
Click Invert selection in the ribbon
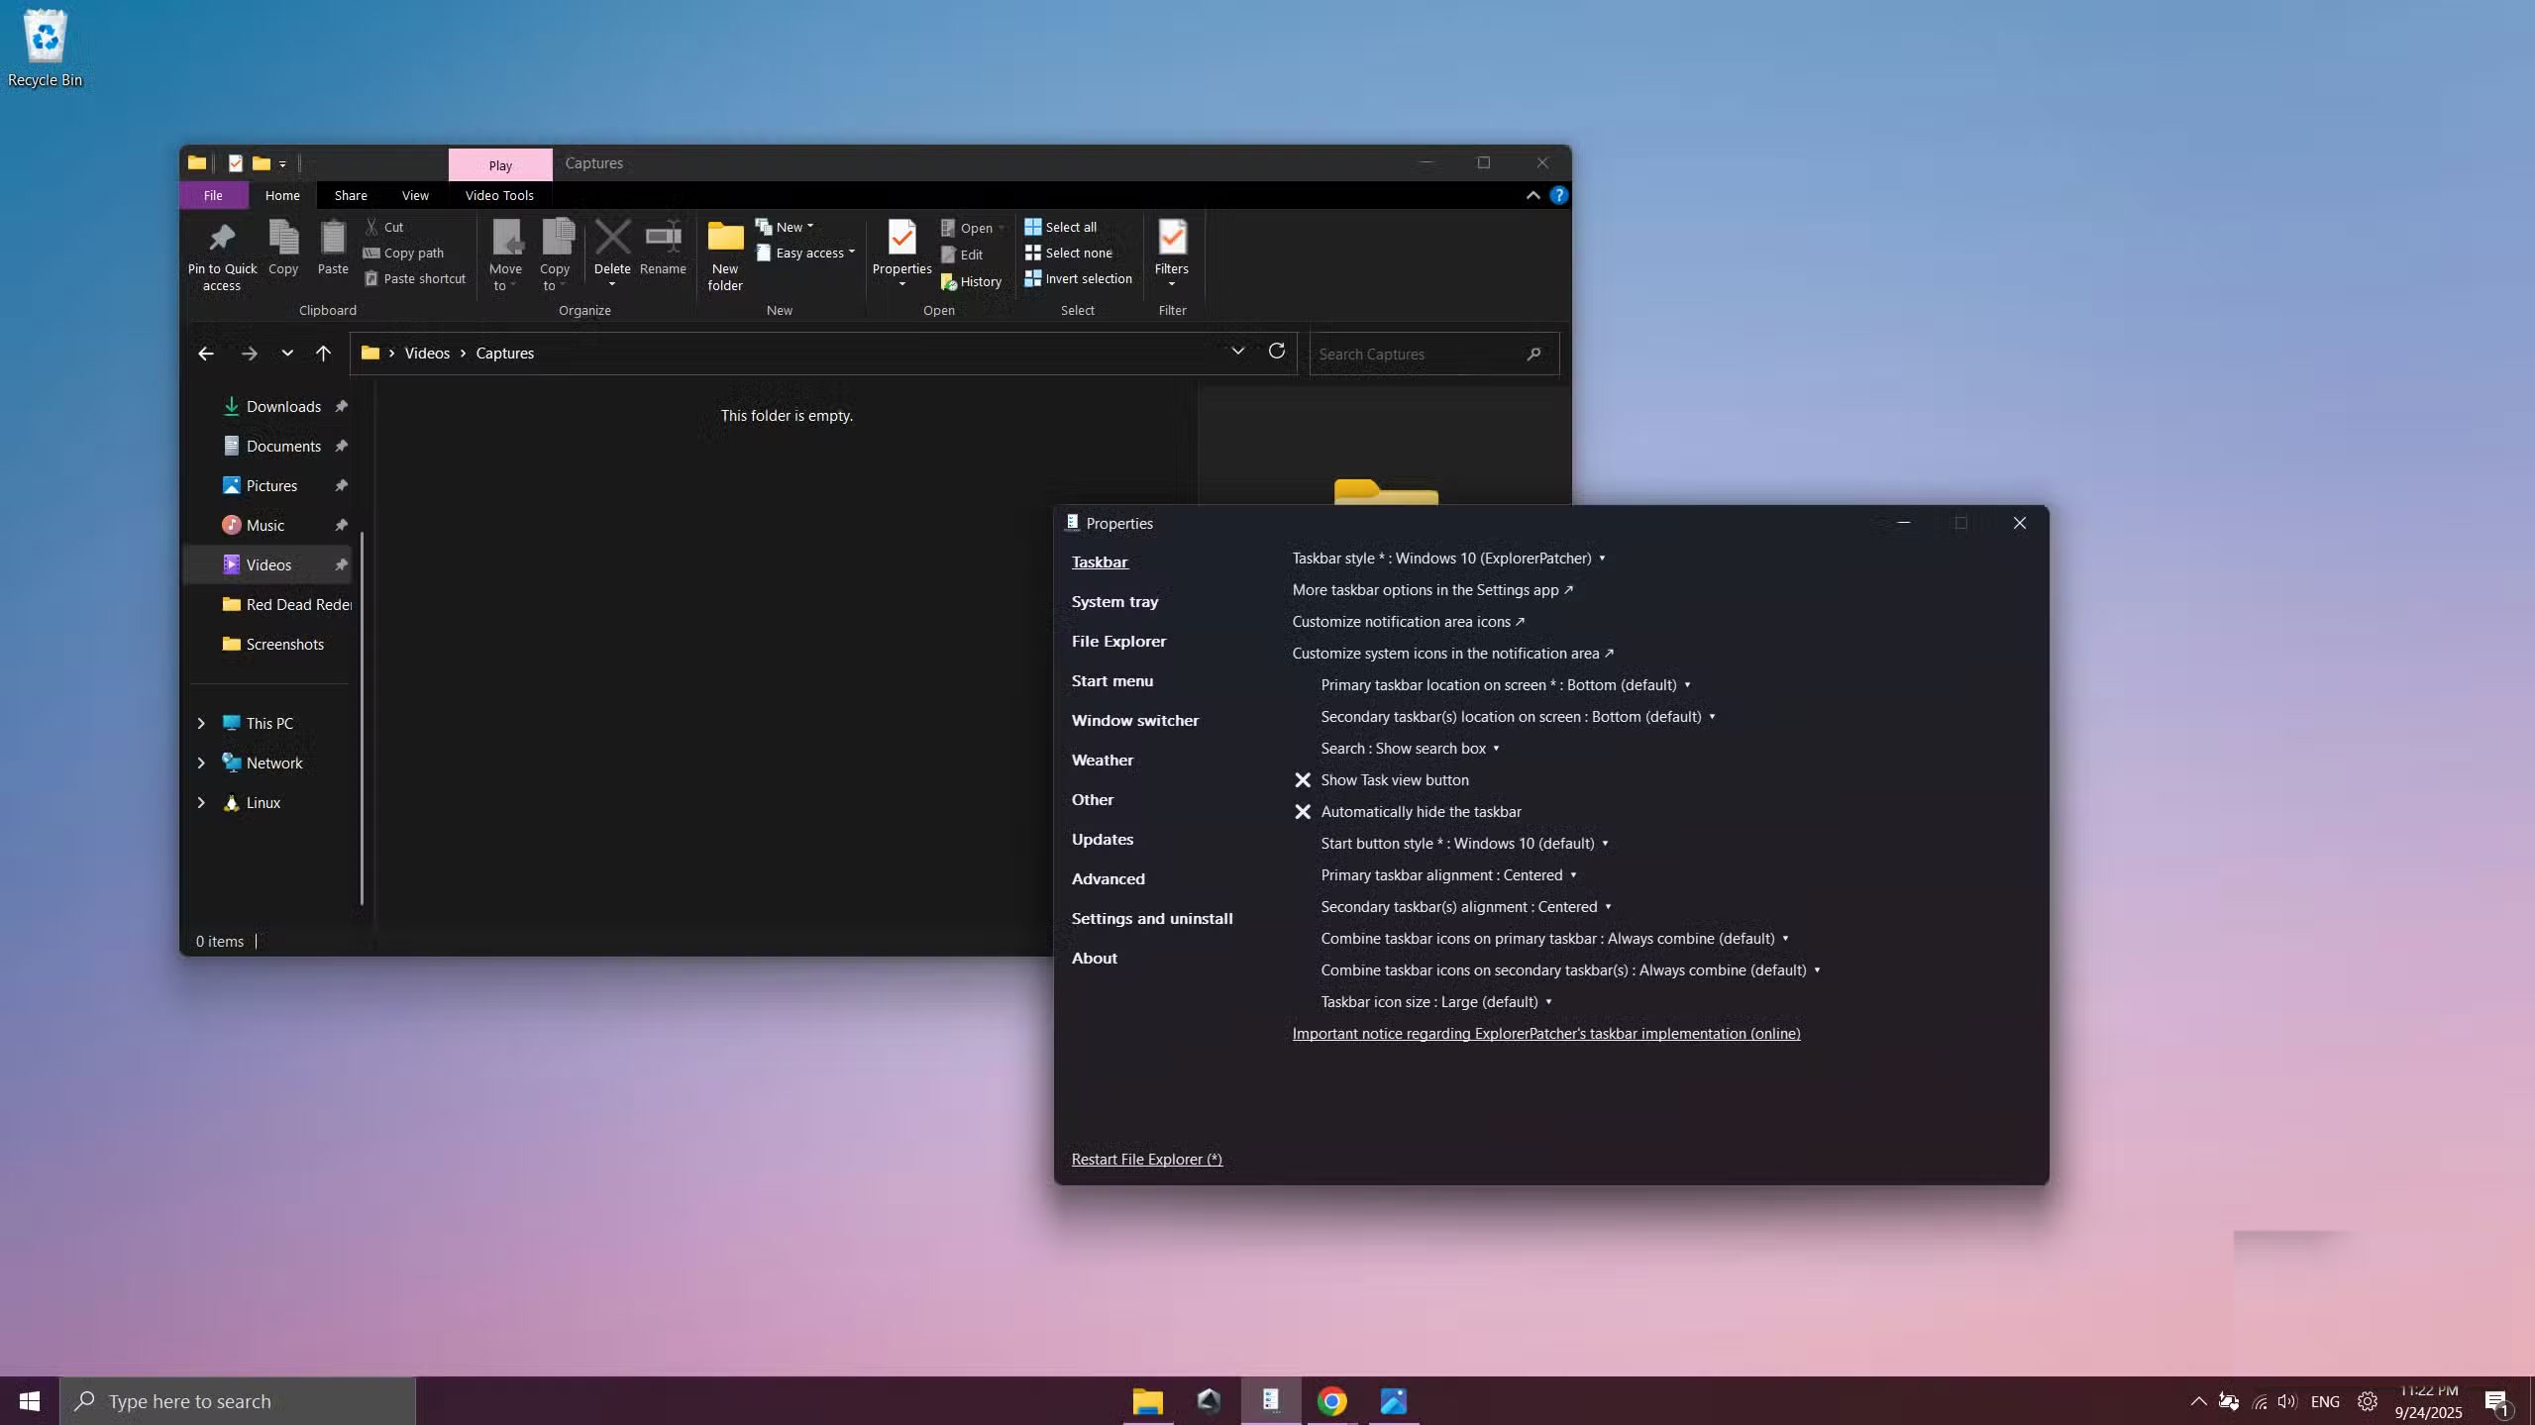click(x=1088, y=279)
